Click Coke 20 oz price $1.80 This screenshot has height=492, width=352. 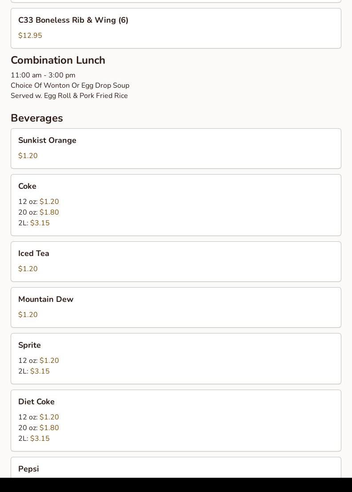49,212
